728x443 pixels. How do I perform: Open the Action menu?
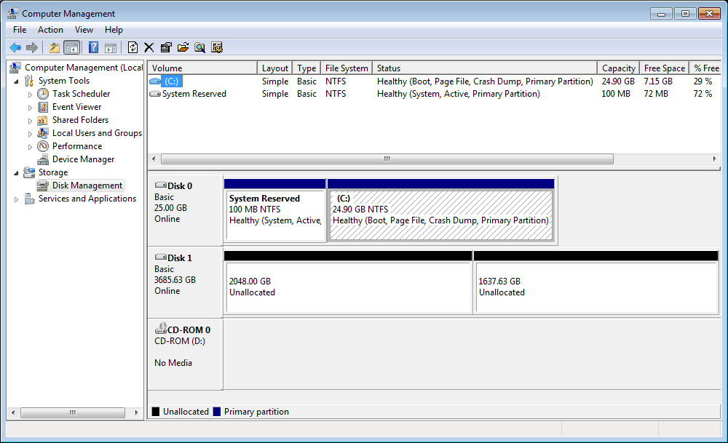[x=50, y=30]
